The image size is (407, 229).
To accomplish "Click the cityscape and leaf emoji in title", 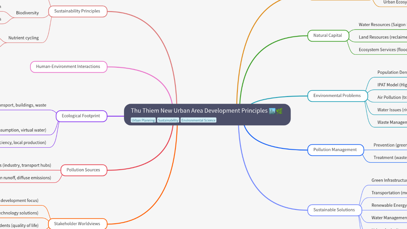I will [275, 111].
